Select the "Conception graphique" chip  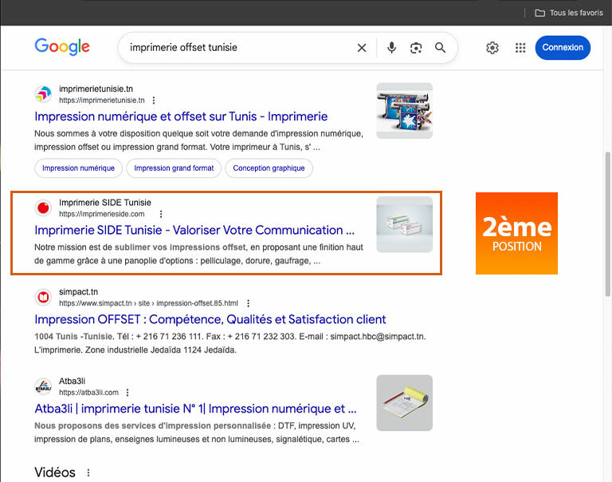[x=269, y=168]
